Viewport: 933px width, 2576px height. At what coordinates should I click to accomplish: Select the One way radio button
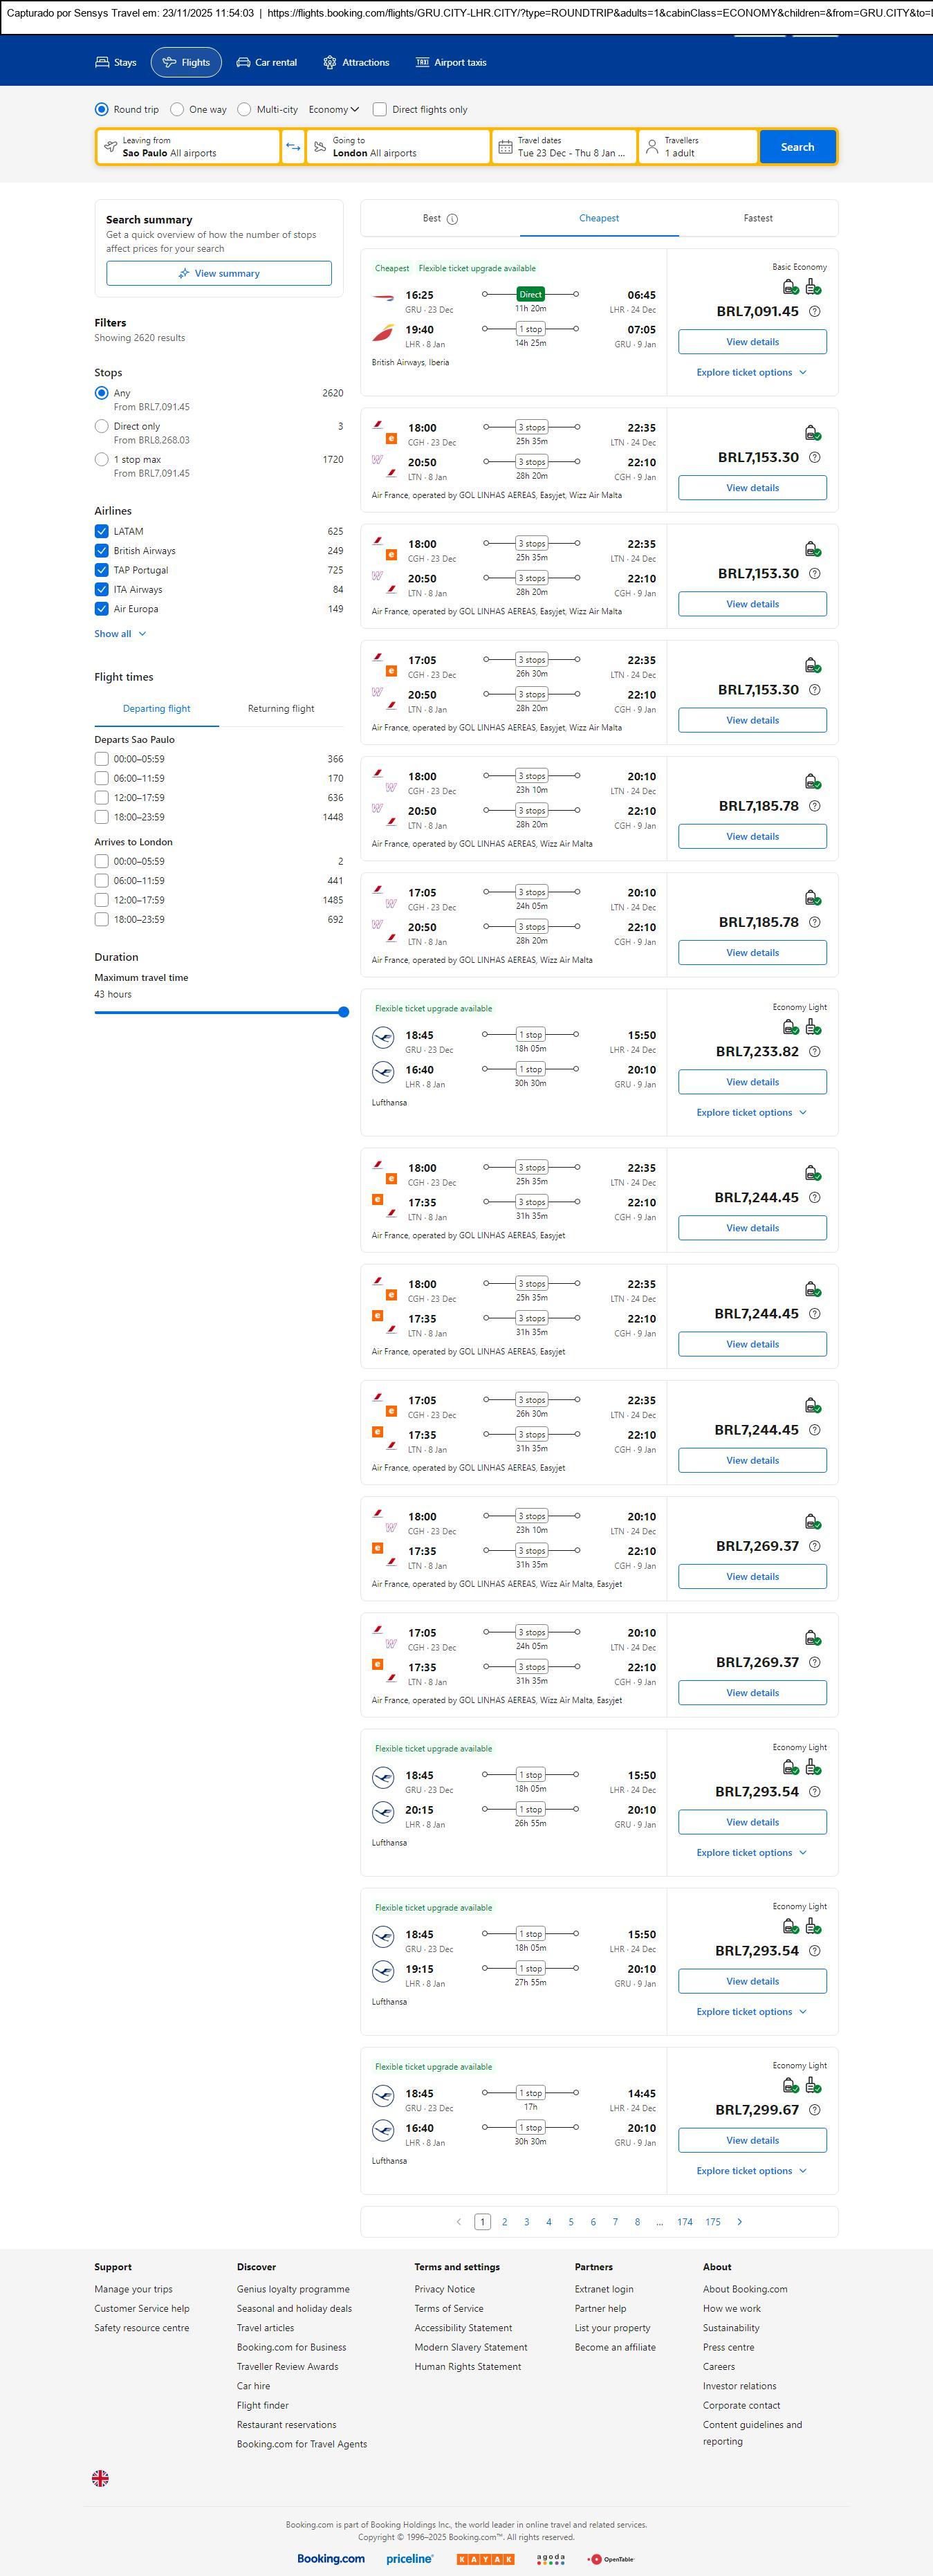pos(177,110)
